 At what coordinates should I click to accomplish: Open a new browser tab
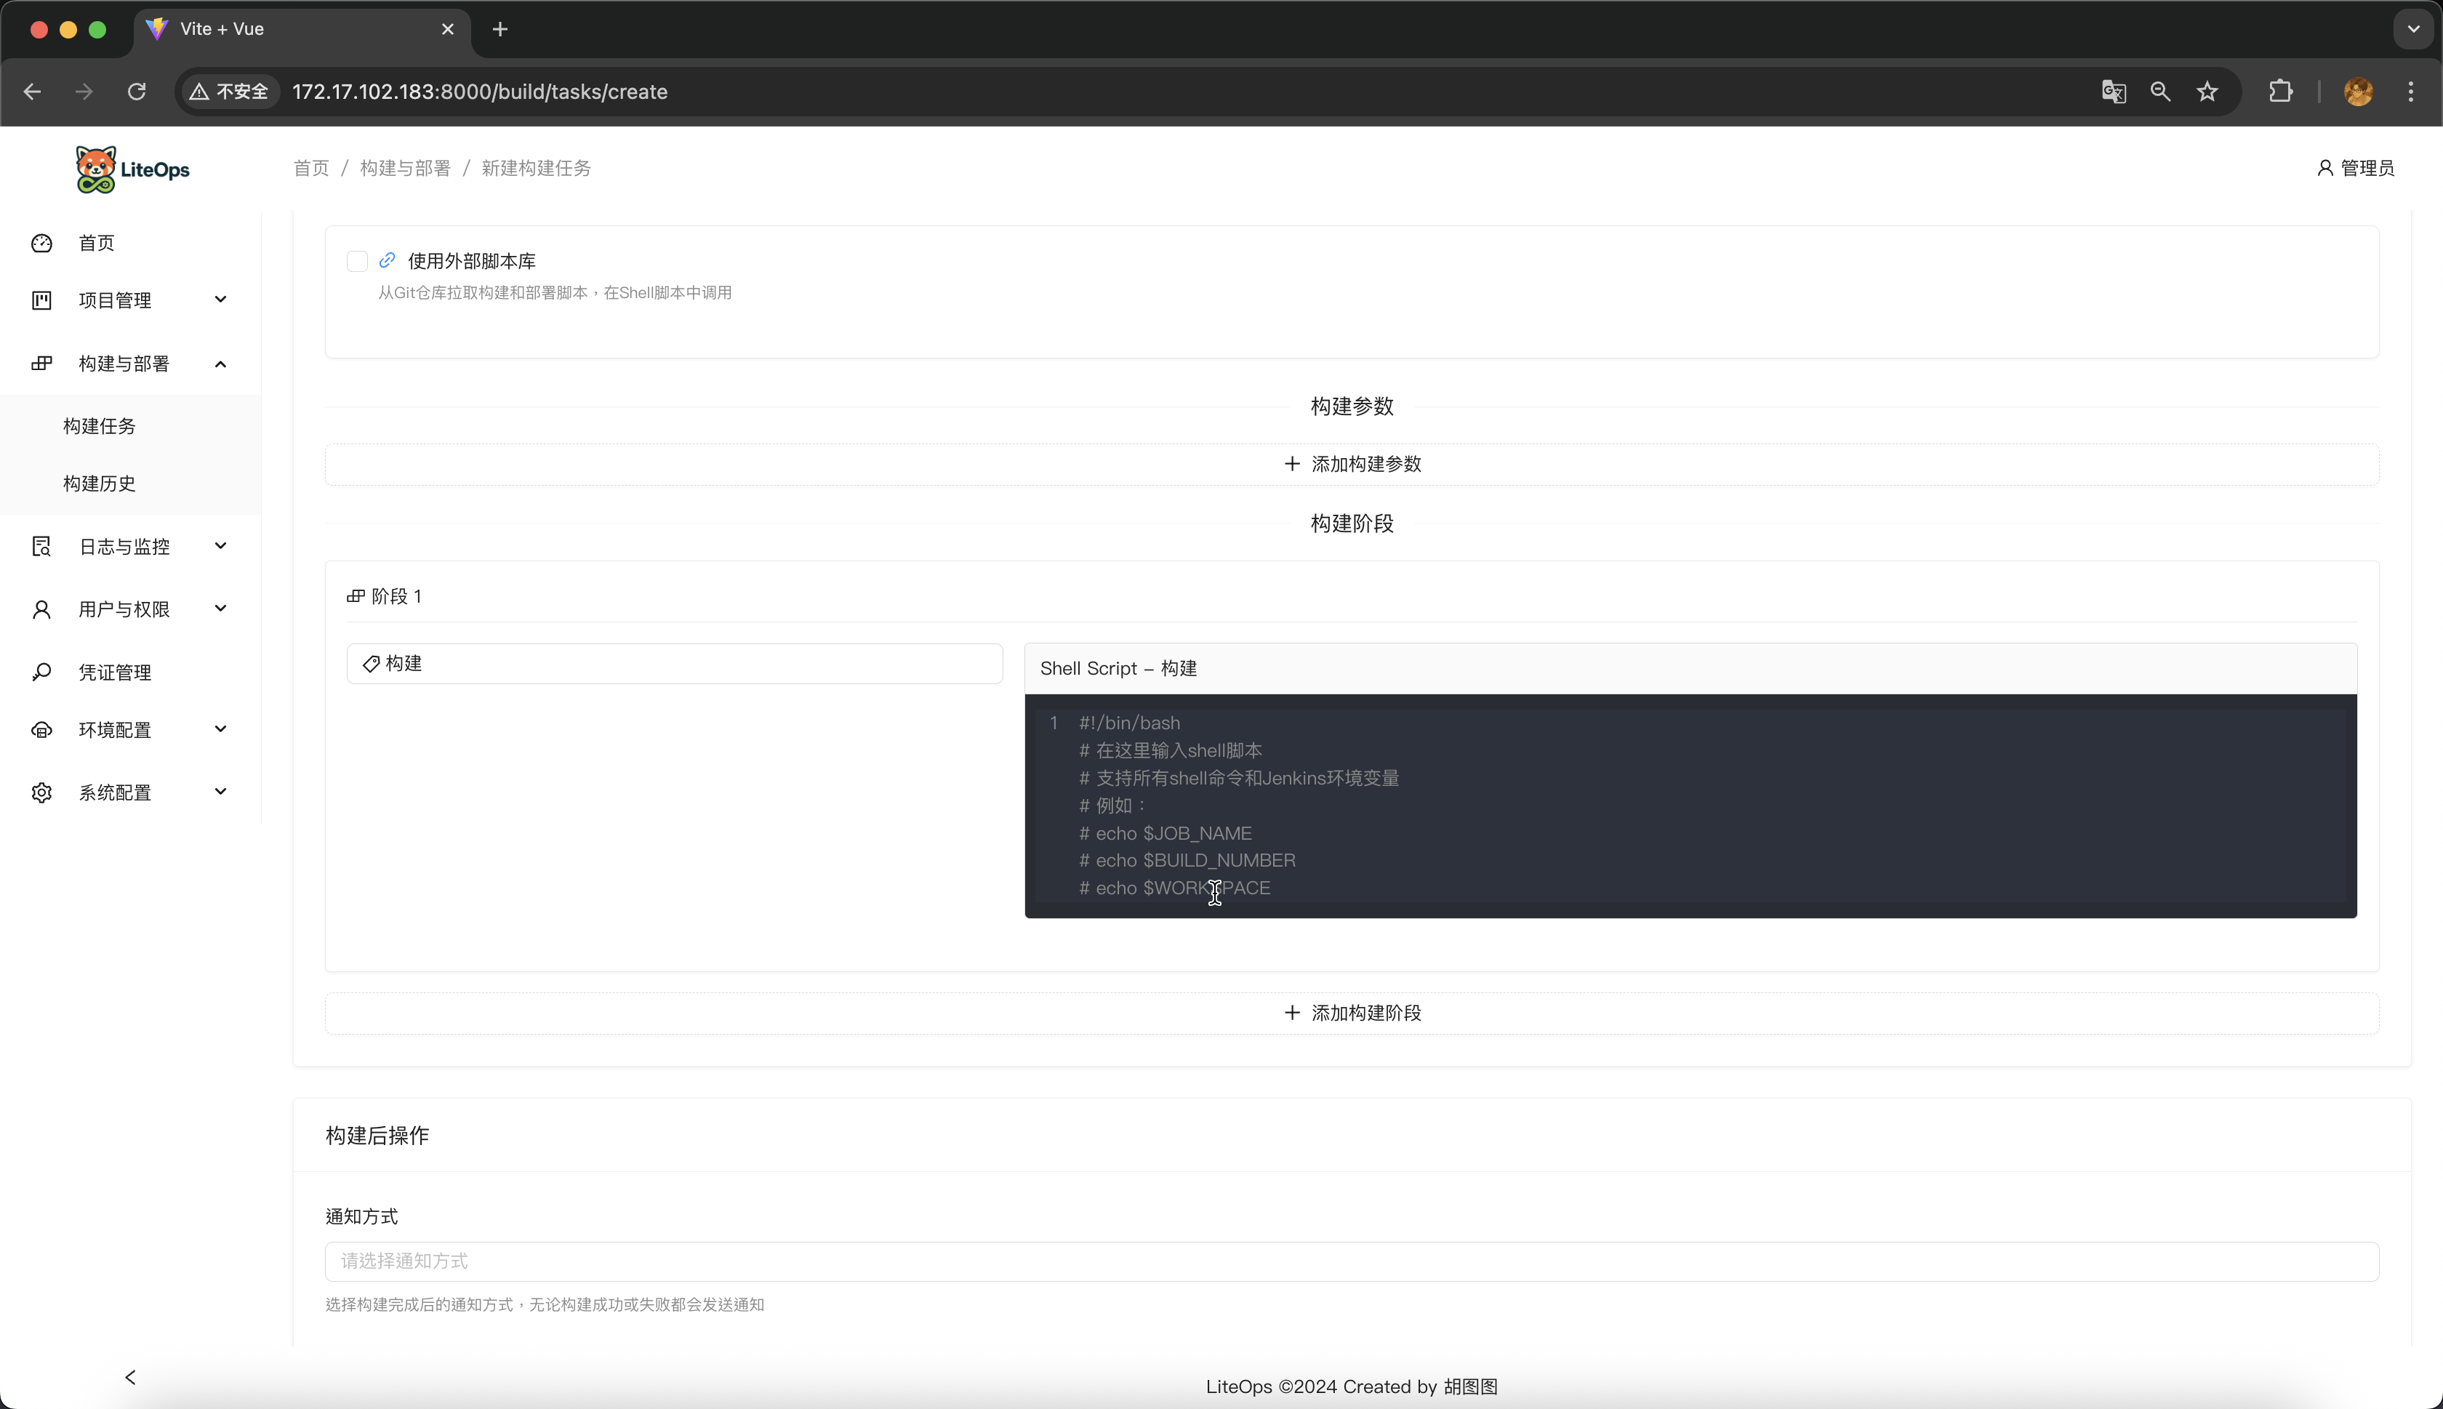500,29
